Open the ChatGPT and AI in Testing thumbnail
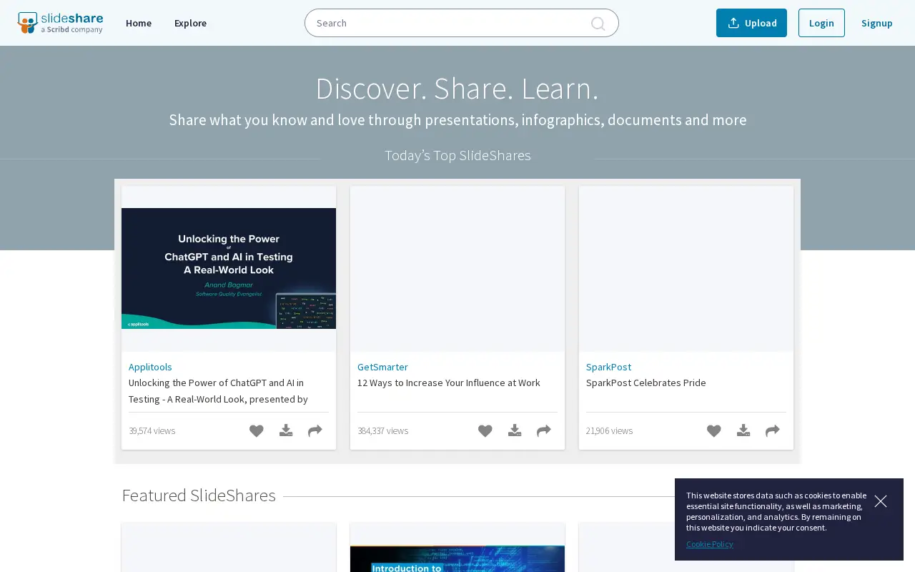 pos(229,269)
